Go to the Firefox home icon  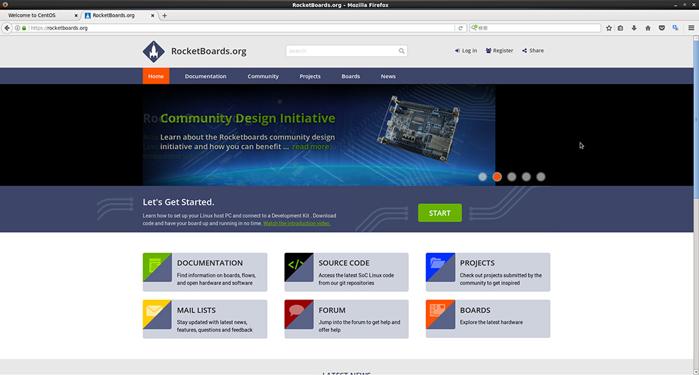[x=648, y=28]
